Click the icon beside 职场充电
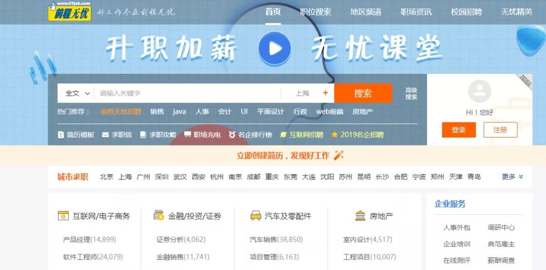This screenshot has height=270, width=546. (187, 135)
